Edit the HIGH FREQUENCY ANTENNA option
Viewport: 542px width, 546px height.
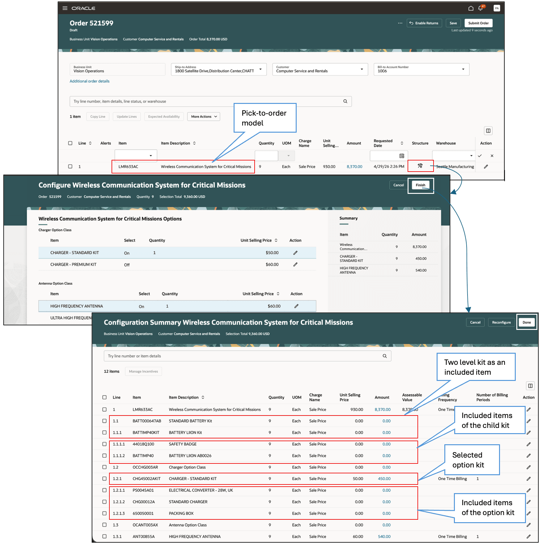296,306
